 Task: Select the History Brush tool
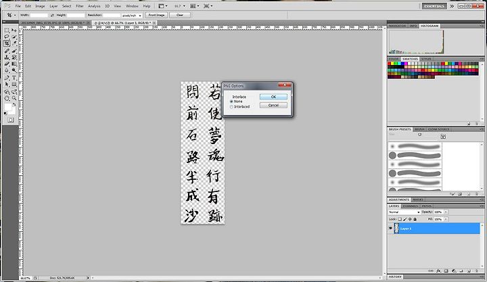coord(14,57)
